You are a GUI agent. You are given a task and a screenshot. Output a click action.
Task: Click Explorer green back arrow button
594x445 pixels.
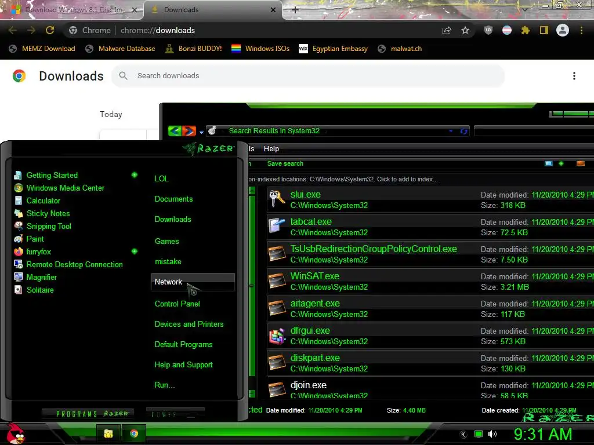tap(175, 131)
